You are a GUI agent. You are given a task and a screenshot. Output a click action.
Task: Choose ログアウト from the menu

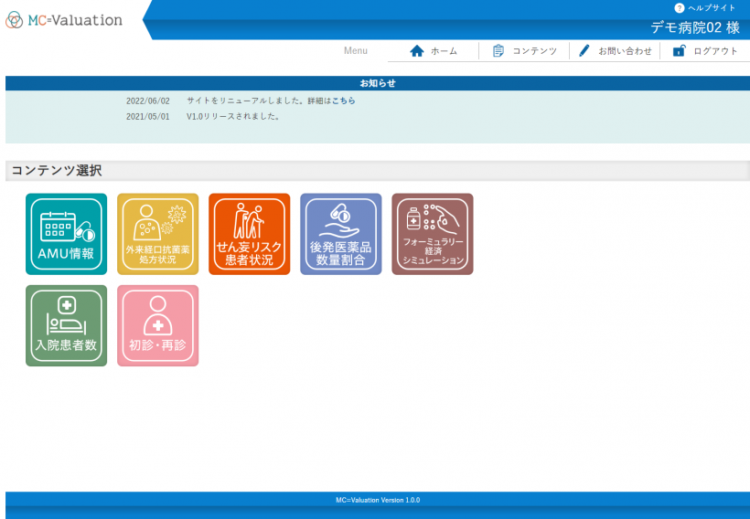pos(715,51)
